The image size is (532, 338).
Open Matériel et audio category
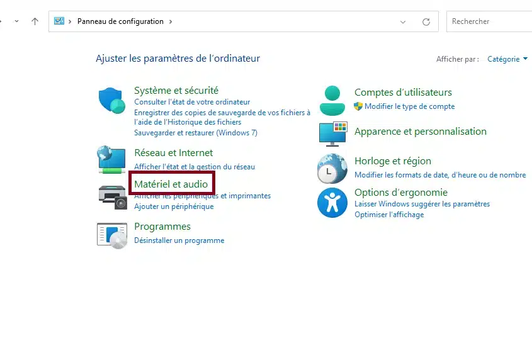pos(171,184)
